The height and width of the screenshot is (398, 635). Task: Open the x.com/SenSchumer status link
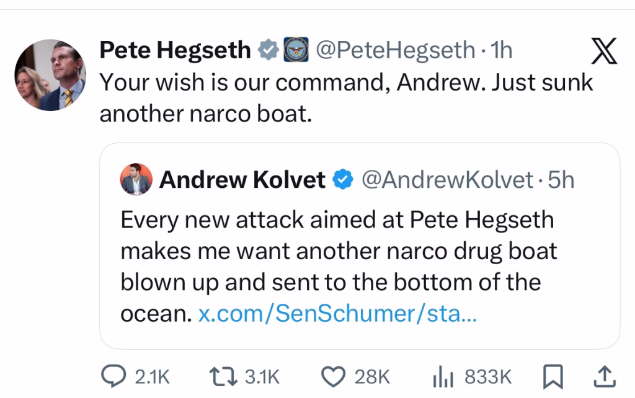pyautogui.click(x=337, y=315)
